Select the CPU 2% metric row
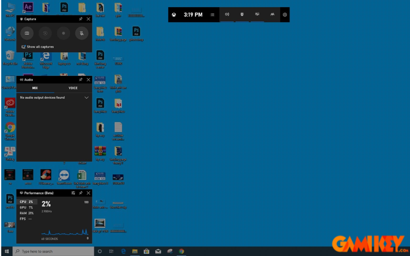The width and height of the screenshot is (410, 256). pyautogui.click(x=27, y=202)
